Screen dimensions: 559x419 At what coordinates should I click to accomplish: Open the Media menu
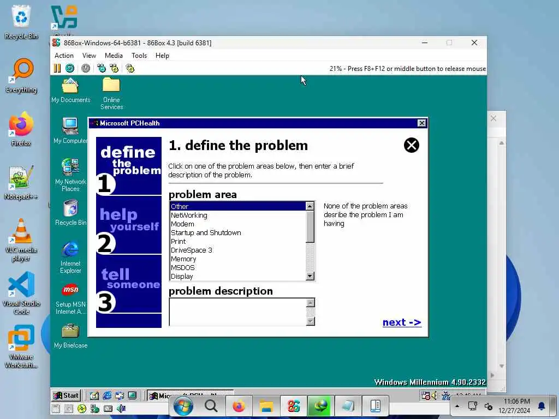pos(114,56)
